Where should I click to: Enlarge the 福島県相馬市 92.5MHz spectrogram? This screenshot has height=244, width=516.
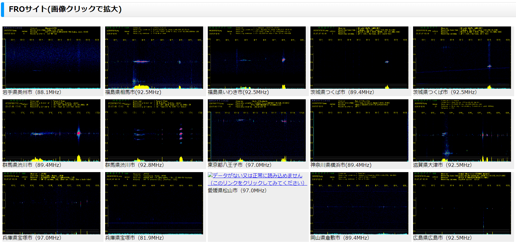[x=154, y=58]
